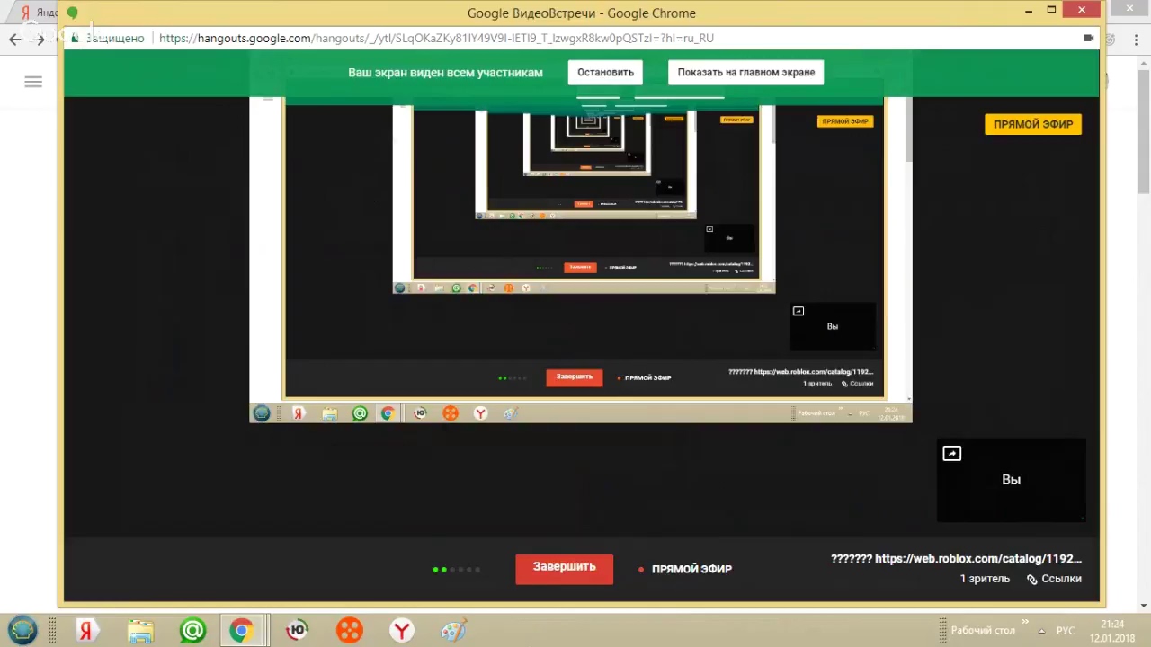Open the Paint palette taskbar icon
This screenshot has width=1151, height=647.
454,630
